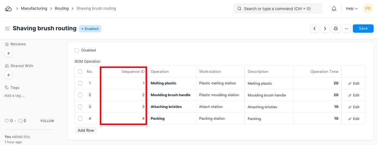Check the Disabled checkbox
This screenshot has height=145, width=378.
click(77, 50)
